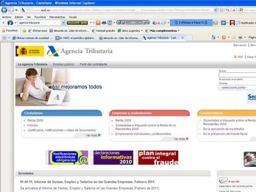Click the red Stop loading icon
The image size is (256, 192).
pyautogui.click(x=234, y=10)
